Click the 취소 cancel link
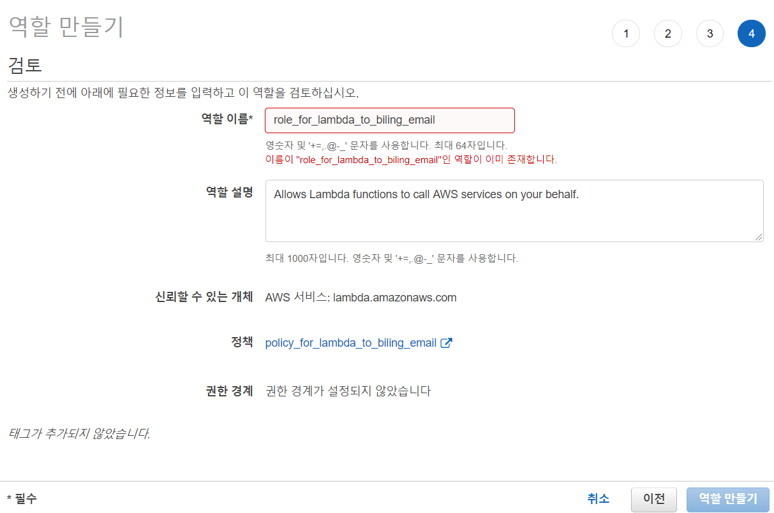Screen dimensions: 774x513 point(598,498)
